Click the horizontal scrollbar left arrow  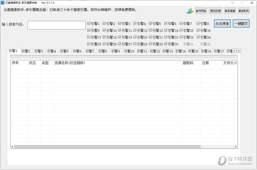(x=12, y=147)
